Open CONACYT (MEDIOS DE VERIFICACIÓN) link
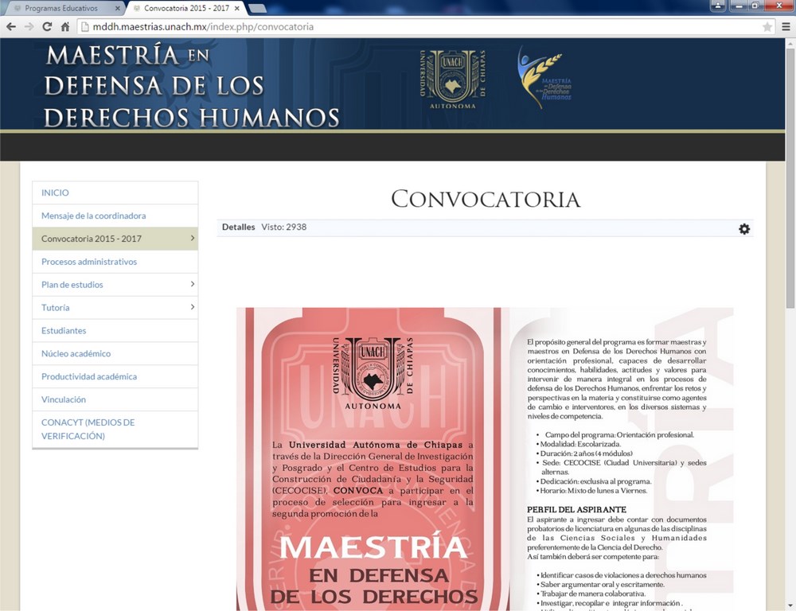 (x=115, y=430)
